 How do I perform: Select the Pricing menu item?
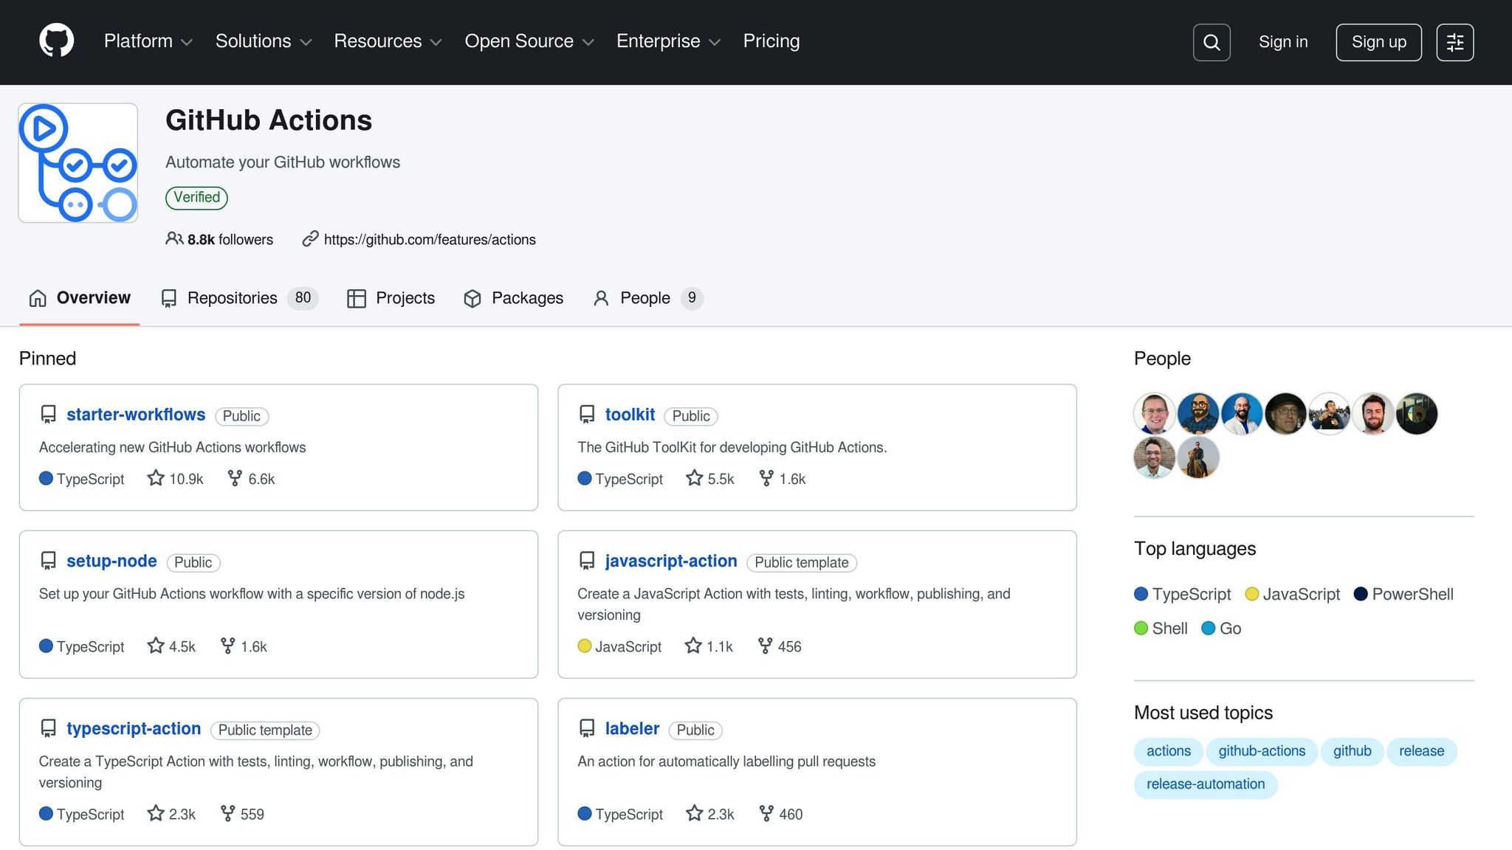(771, 41)
